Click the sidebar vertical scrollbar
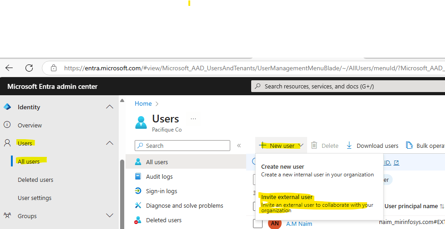 pyautogui.click(x=122, y=194)
